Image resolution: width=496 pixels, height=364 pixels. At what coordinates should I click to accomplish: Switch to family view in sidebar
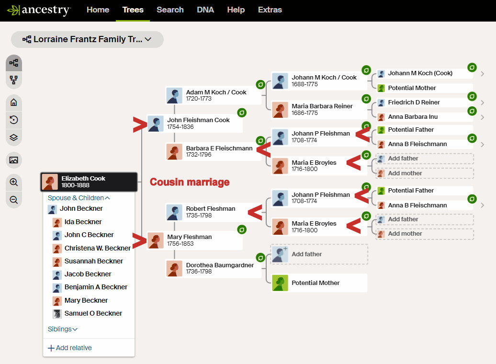pyautogui.click(x=14, y=80)
